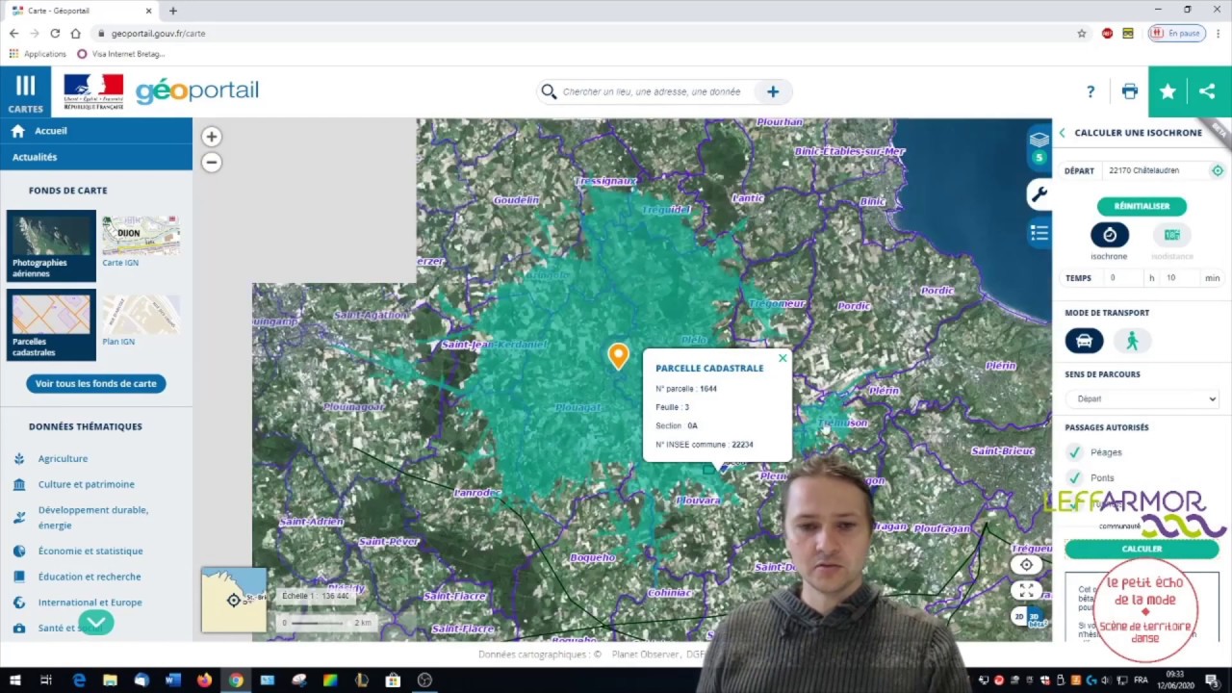Click the search magnifier icon

coord(549,91)
